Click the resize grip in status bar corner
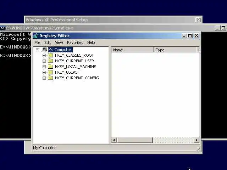Screen dimensions: 227x170 pyautogui.click(x=198, y=149)
